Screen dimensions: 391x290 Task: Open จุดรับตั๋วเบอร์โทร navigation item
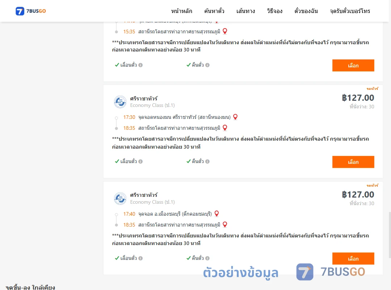pos(350,11)
